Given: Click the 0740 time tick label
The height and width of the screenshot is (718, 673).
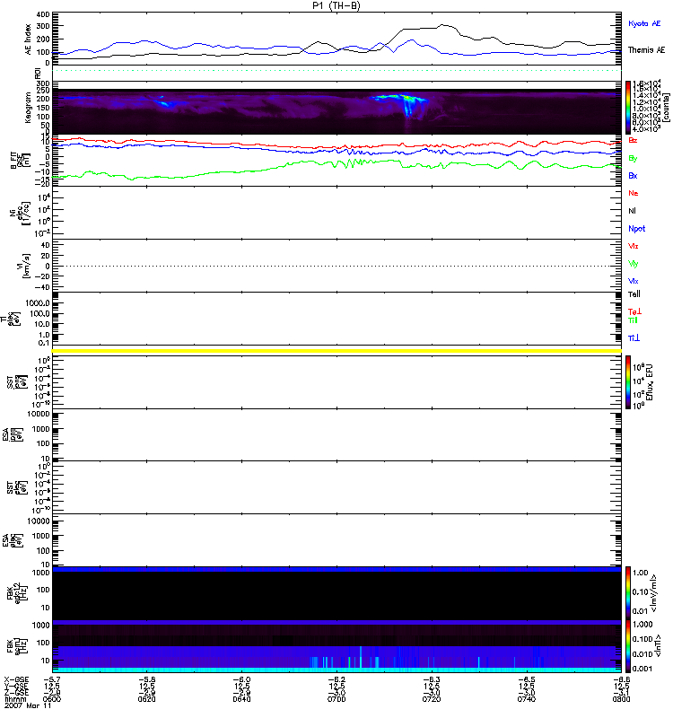Looking at the screenshot, I should [x=527, y=699].
